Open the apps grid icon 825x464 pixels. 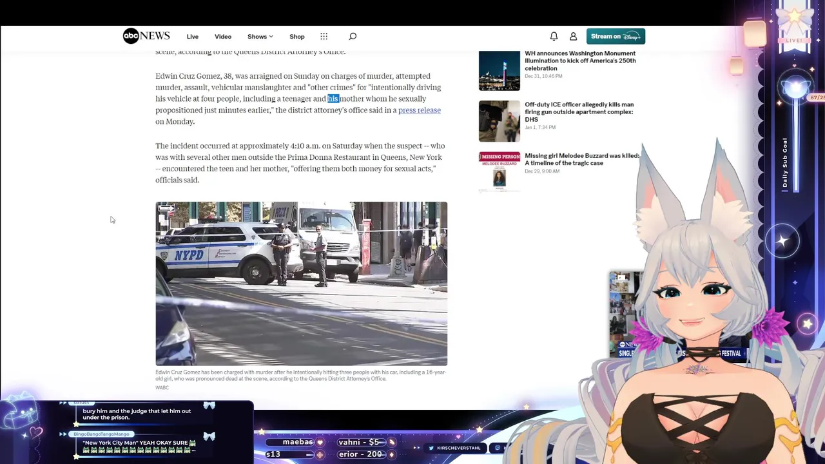pyautogui.click(x=324, y=37)
